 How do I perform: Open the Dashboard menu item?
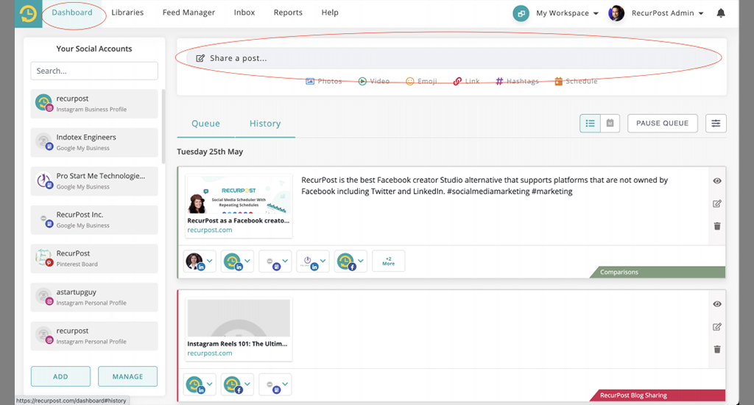pos(72,13)
